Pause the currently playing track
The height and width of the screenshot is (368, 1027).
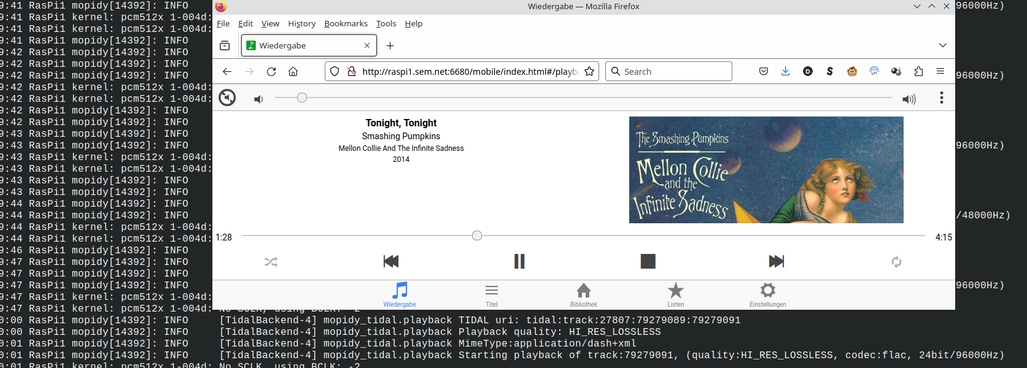tap(519, 261)
